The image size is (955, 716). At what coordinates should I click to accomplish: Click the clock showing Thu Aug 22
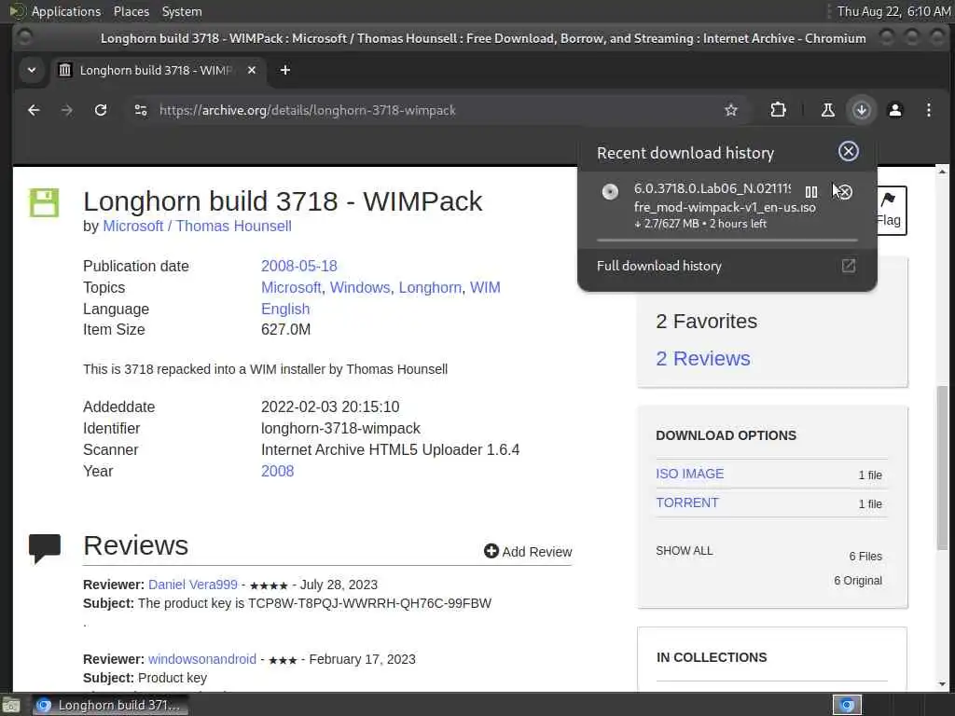pos(893,11)
